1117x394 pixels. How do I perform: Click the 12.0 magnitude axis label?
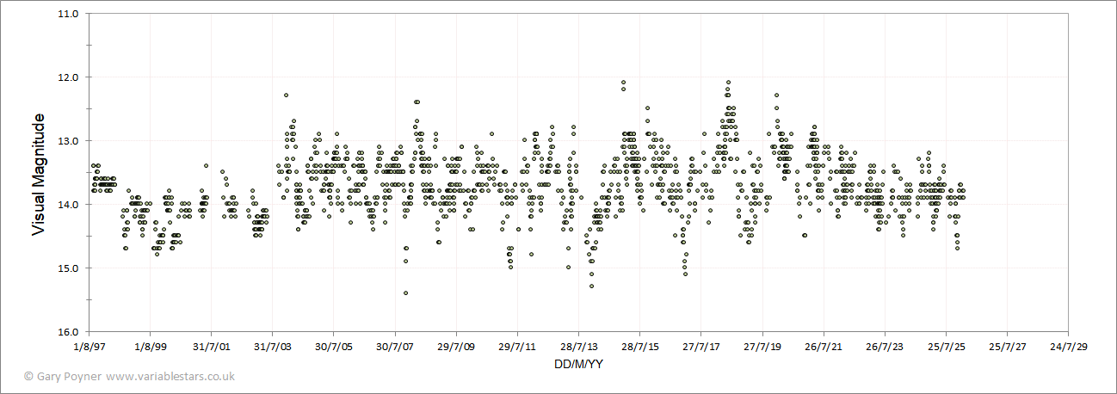pyautogui.click(x=69, y=77)
